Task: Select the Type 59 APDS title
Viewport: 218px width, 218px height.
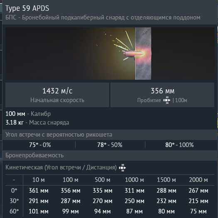Action: (x=27, y=8)
